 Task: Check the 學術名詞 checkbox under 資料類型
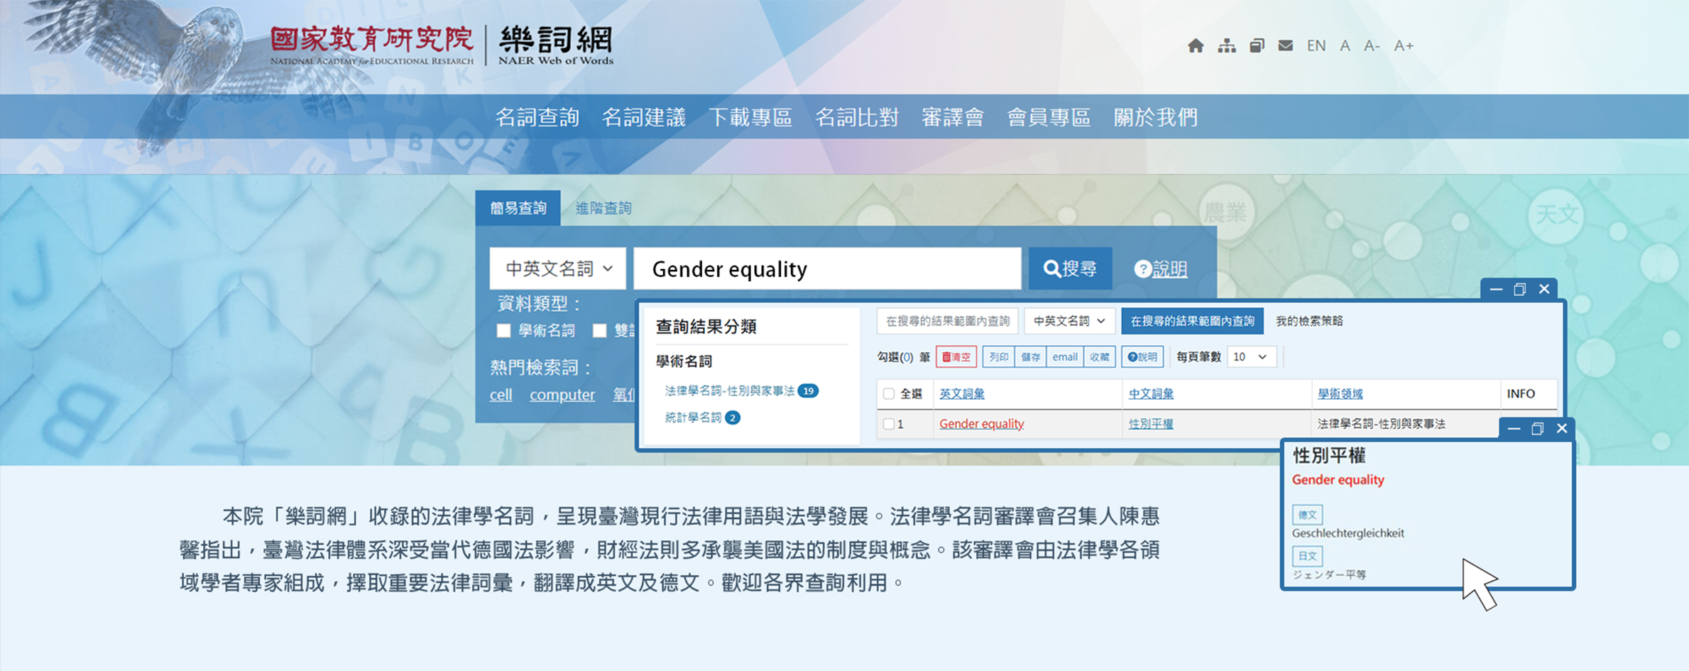(x=504, y=331)
